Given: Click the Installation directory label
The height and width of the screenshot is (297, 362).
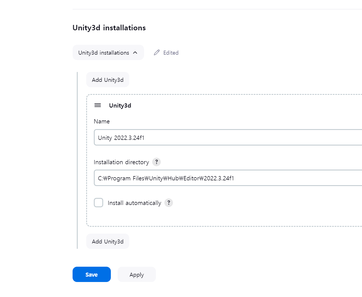Looking at the screenshot, I should pyautogui.click(x=121, y=162).
